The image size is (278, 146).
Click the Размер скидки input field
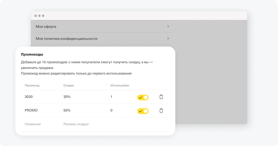[x=76, y=124]
